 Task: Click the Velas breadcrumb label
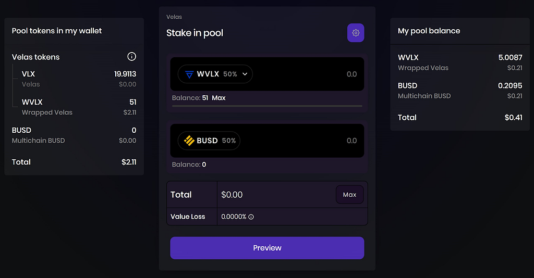click(x=174, y=17)
